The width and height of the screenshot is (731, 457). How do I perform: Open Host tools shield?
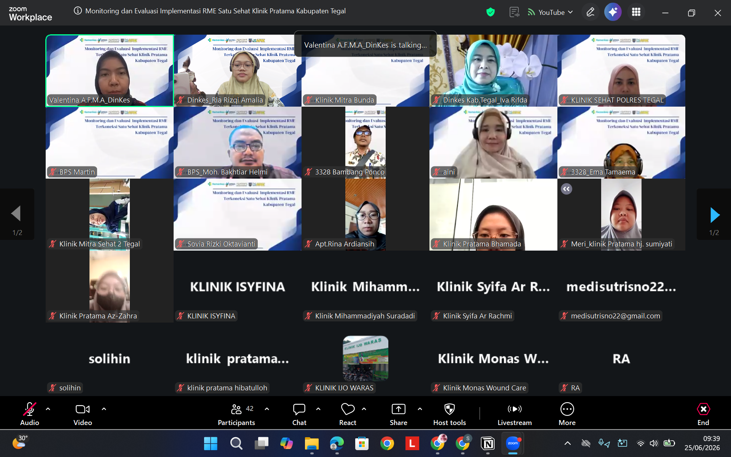(x=450, y=414)
